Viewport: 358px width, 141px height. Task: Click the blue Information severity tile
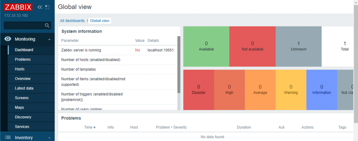(x=321, y=89)
